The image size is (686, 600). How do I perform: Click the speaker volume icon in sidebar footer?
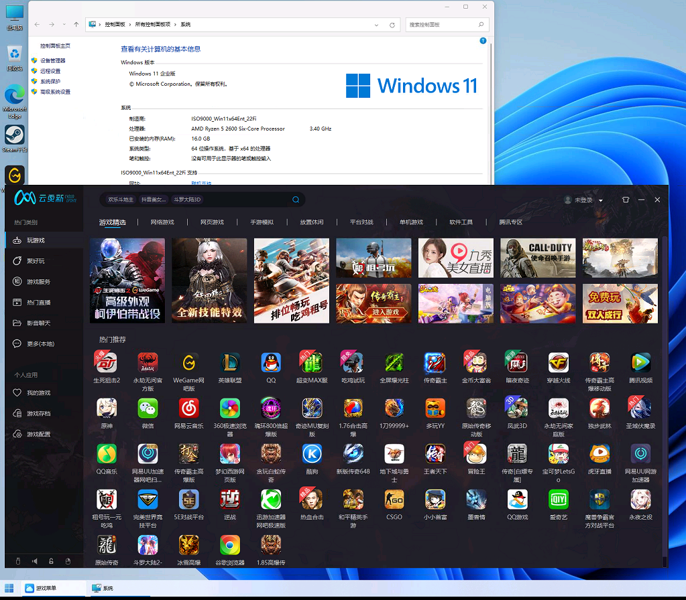click(35, 561)
